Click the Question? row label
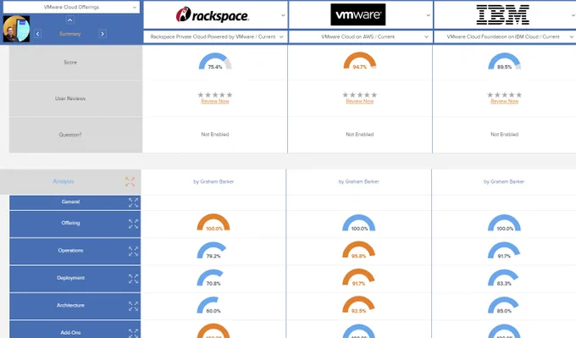The width and height of the screenshot is (576, 338). [x=70, y=135]
